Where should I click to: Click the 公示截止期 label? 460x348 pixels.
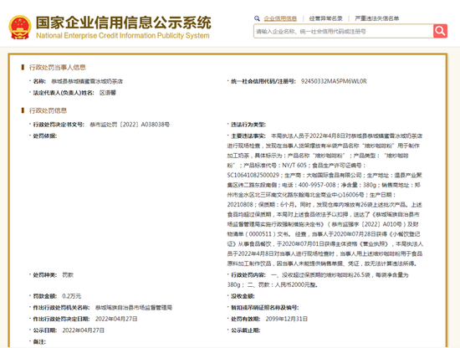(246, 330)
